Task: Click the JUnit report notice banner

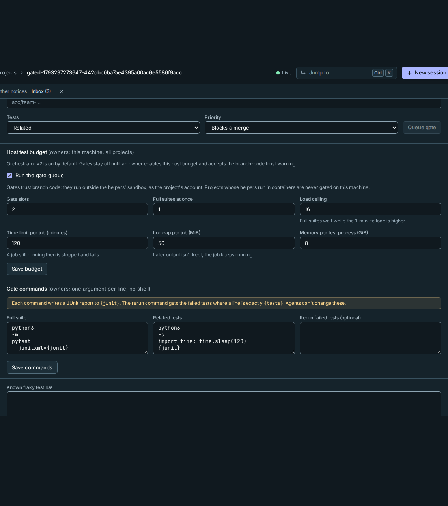Action: pyautogui.click(x=224, y=303)
